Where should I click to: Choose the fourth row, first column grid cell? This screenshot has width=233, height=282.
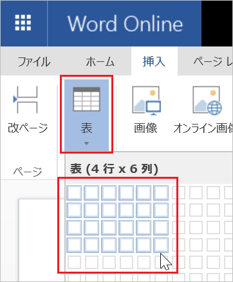tap(74, 245)
